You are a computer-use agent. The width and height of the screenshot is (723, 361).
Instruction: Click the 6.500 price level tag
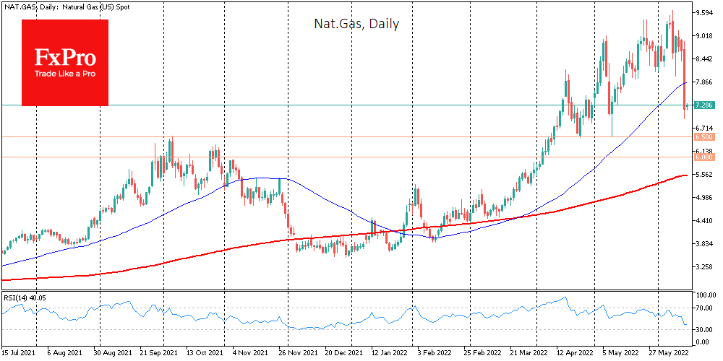pos(704,136)
